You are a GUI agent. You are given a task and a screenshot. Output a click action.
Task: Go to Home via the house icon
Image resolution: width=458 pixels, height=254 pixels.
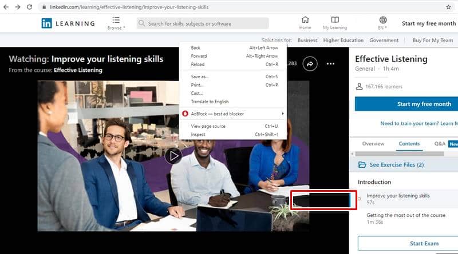(305, 23)
